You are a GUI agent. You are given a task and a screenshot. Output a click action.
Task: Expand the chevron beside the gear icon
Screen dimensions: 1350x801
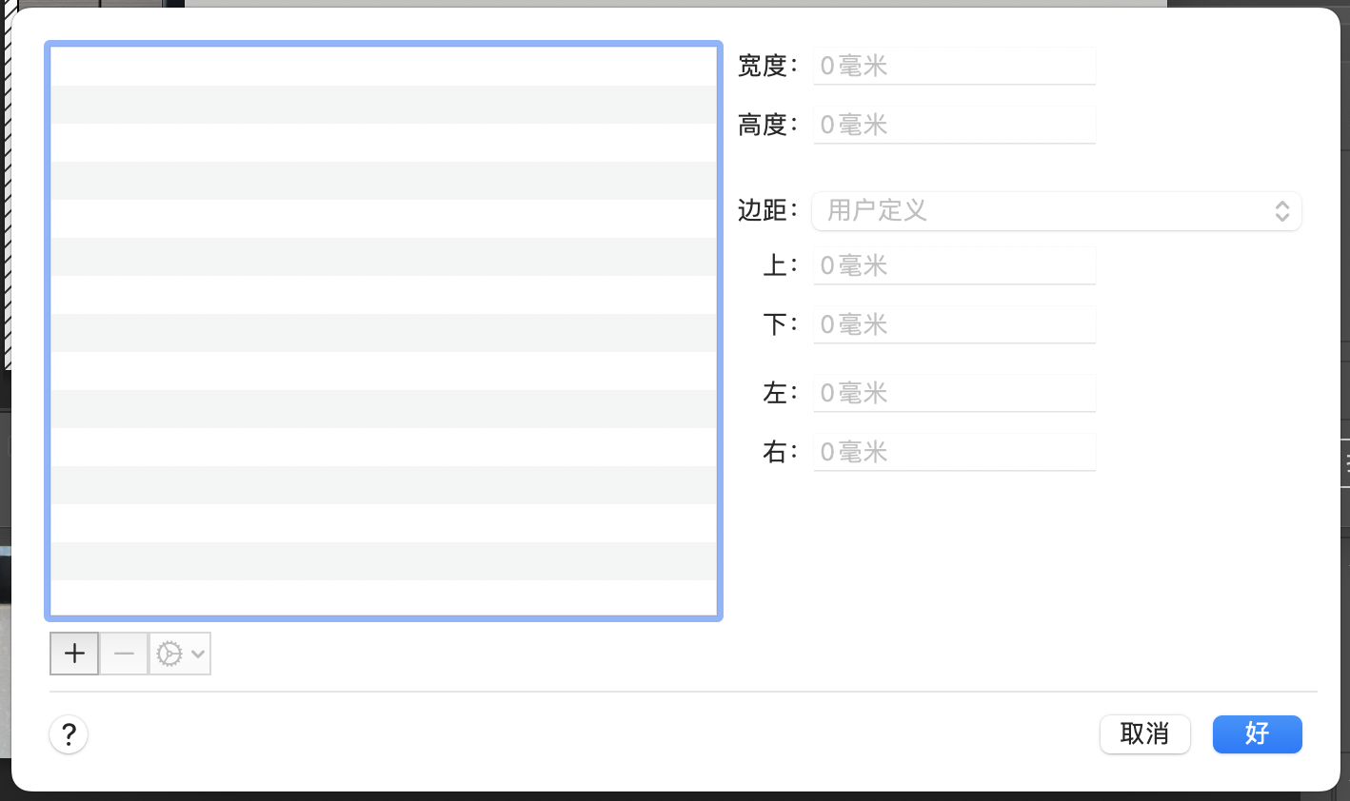point(198,654)
